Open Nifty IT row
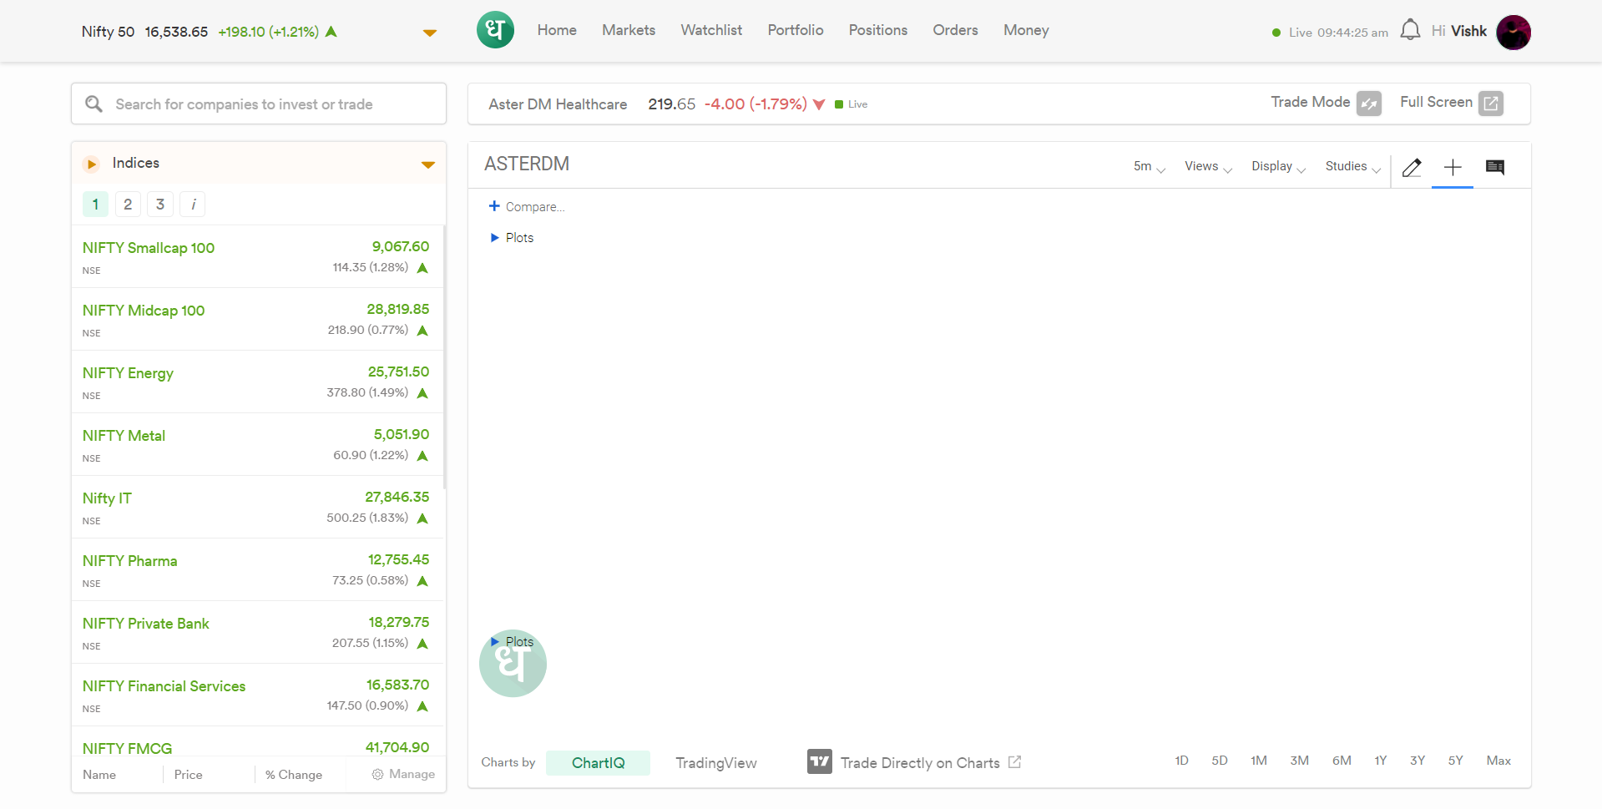 coord(257,507)
